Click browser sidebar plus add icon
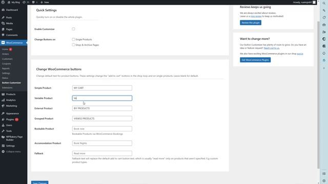The image size is (328, 184). 324,68
